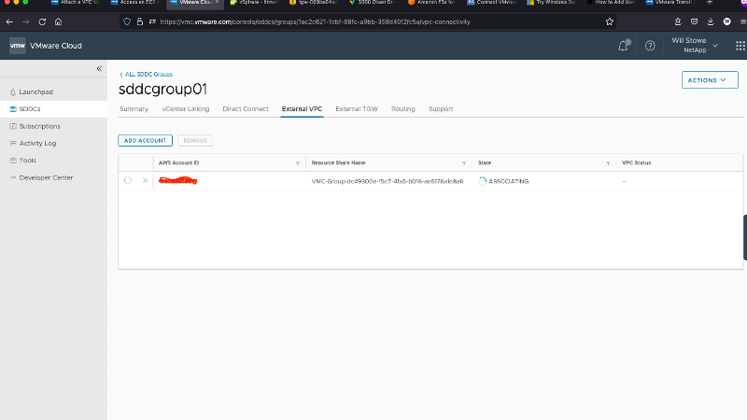
Task: Open the Pocket save icon in toolbar
Action: tap(694, 21)
